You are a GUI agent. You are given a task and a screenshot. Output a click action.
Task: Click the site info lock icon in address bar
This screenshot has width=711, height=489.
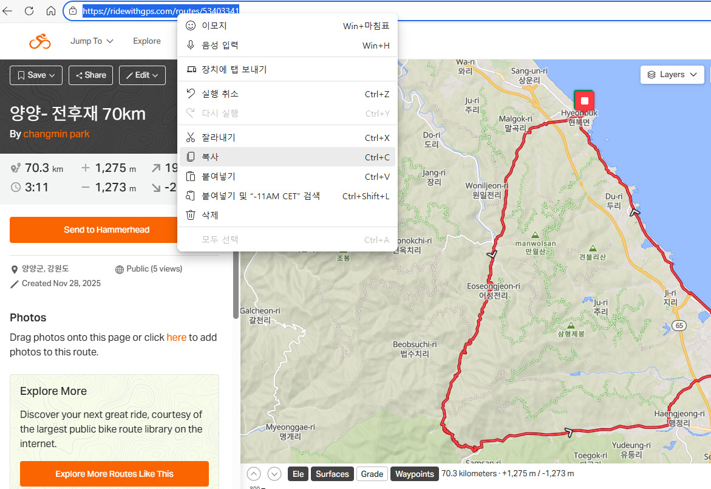pyautogui.click(x=72, y=11)
